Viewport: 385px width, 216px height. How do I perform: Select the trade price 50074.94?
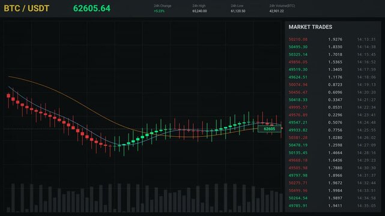pos(298,85)
